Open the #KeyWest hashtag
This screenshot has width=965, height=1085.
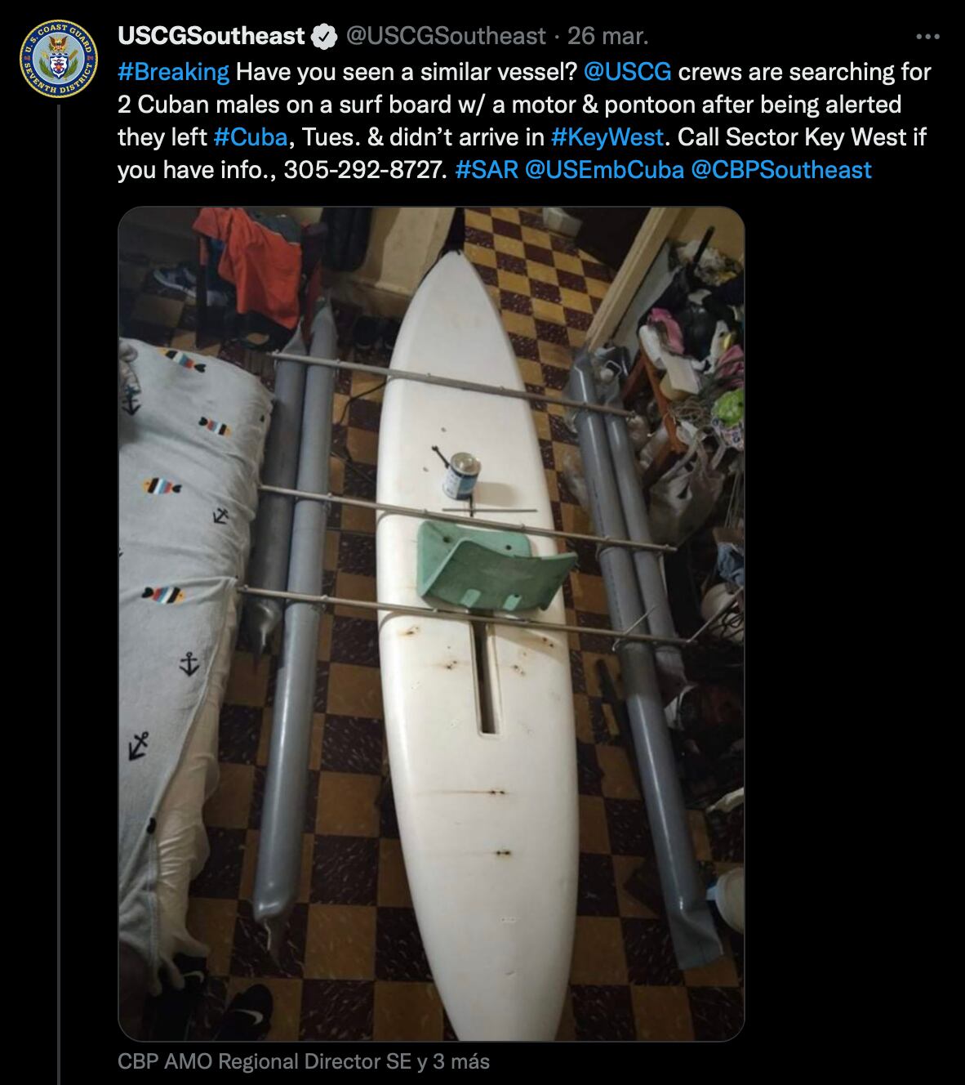608,136
